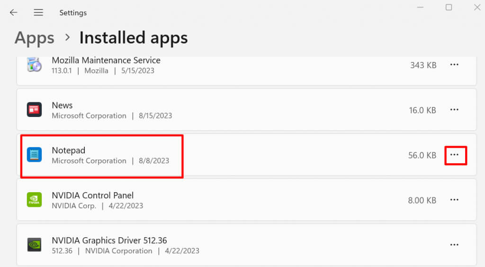
Task: Click the Notepad app icon
Action: [x=34, y=155]
